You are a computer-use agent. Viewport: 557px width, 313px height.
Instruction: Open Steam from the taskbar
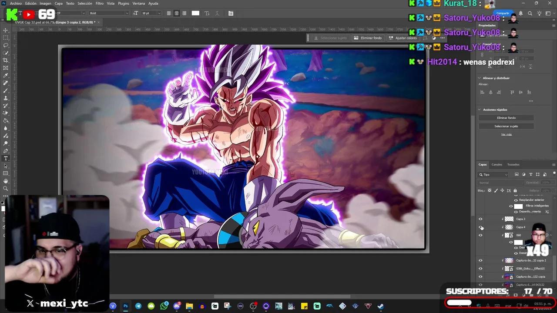(x=380, y=306)
